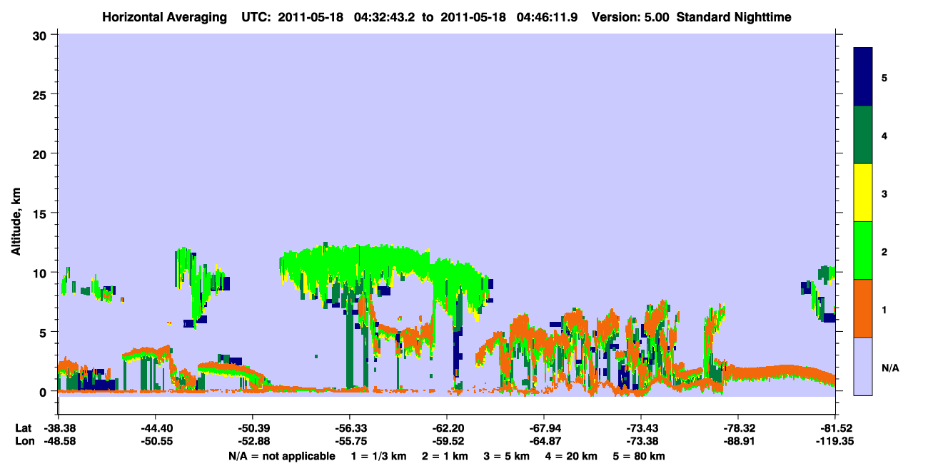Click '5 = 80 km' legend text
The image size is (928, 476).
click(640, 455)
